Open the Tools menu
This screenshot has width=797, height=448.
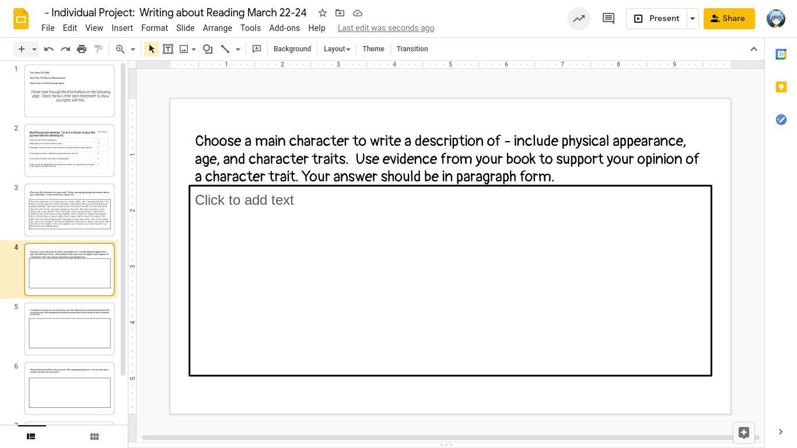pyautogui.click(x=250, y=28)
